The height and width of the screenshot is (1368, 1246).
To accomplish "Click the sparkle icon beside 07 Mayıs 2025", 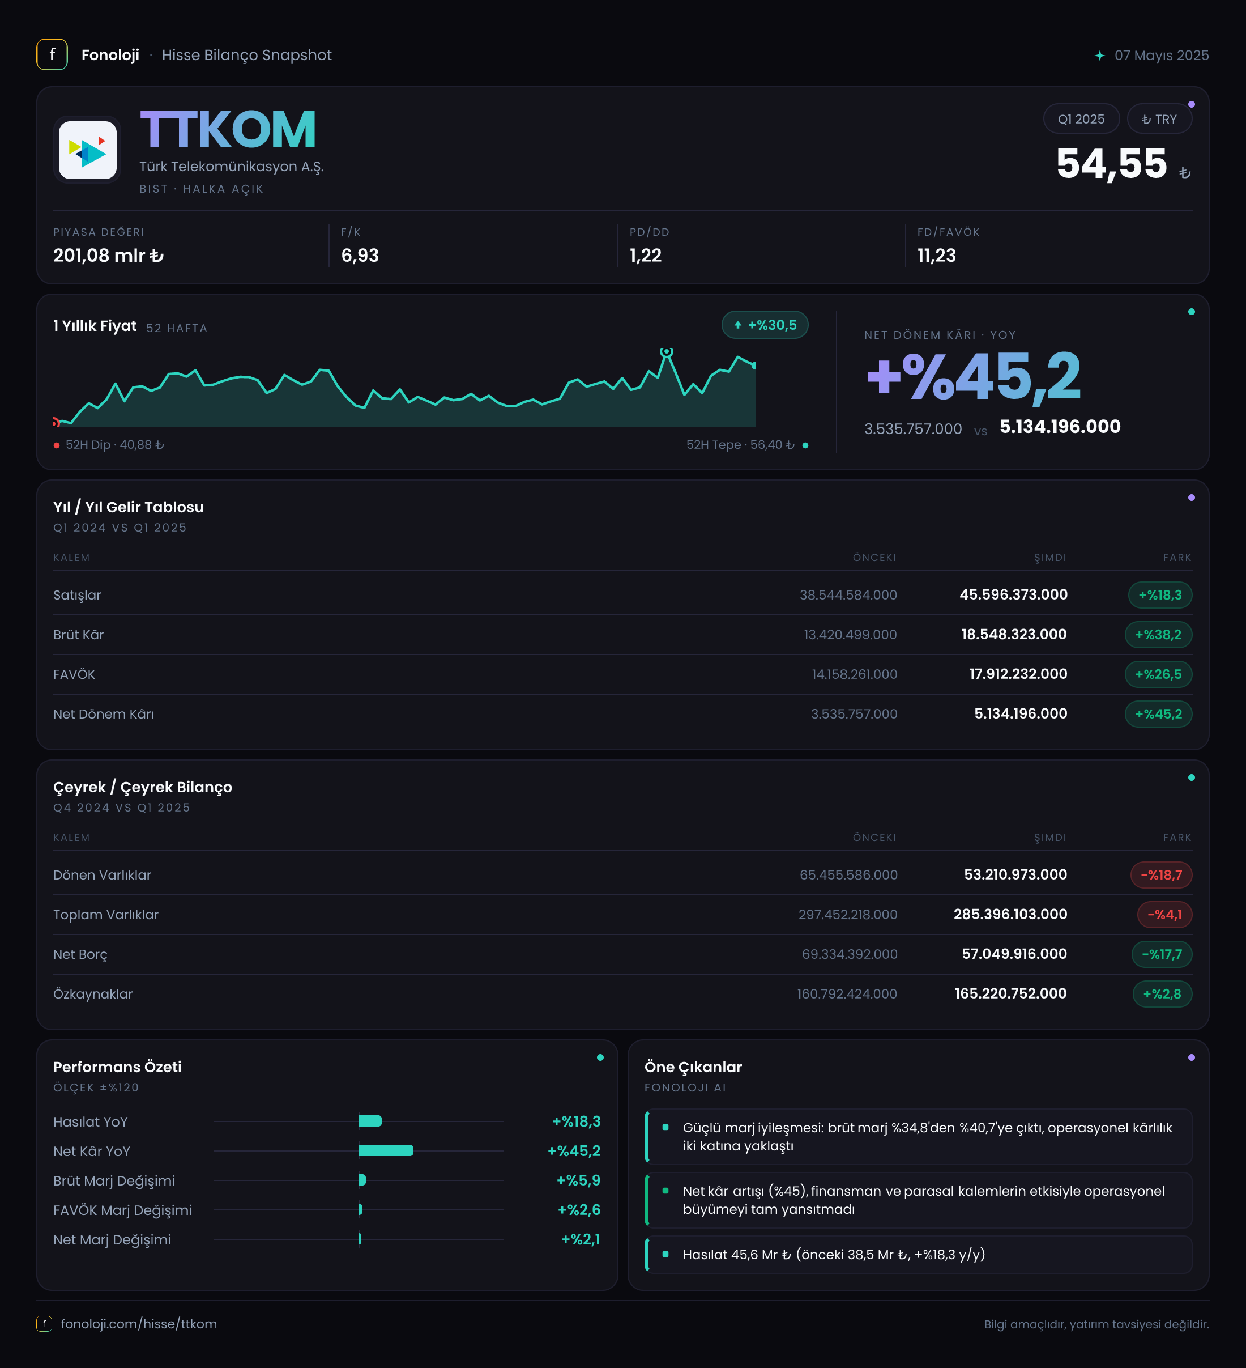I will click(1099, 55).
